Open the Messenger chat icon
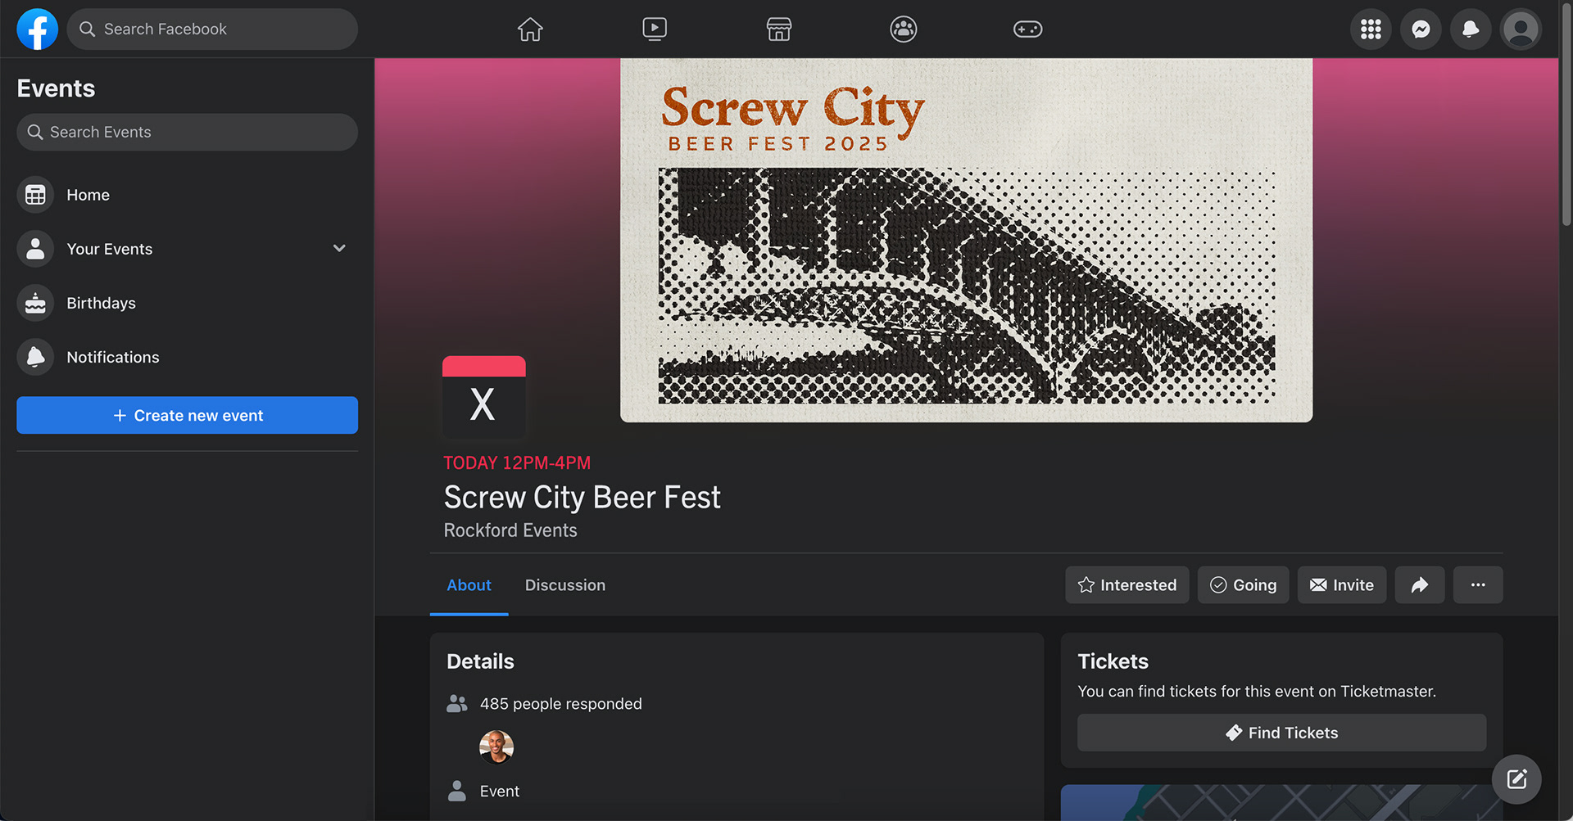This screenshot has height=821, width=1573. click(1421, 29)
